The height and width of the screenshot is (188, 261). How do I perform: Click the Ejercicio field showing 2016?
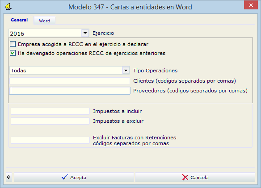pos(45,33)
